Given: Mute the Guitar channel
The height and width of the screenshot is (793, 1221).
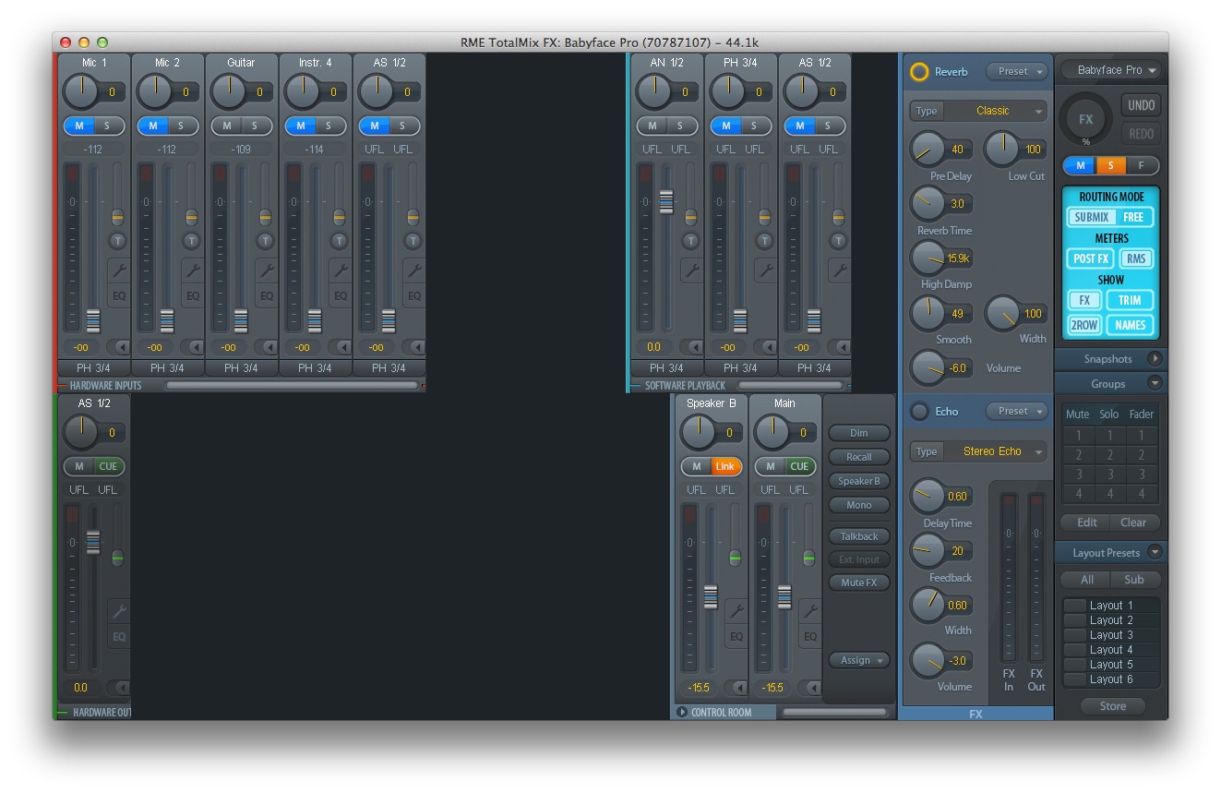Looking at the screenshot, I should point(226,126).
